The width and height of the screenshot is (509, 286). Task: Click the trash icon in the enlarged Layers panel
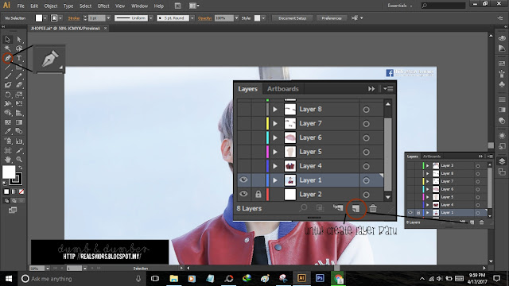point(373,208)
